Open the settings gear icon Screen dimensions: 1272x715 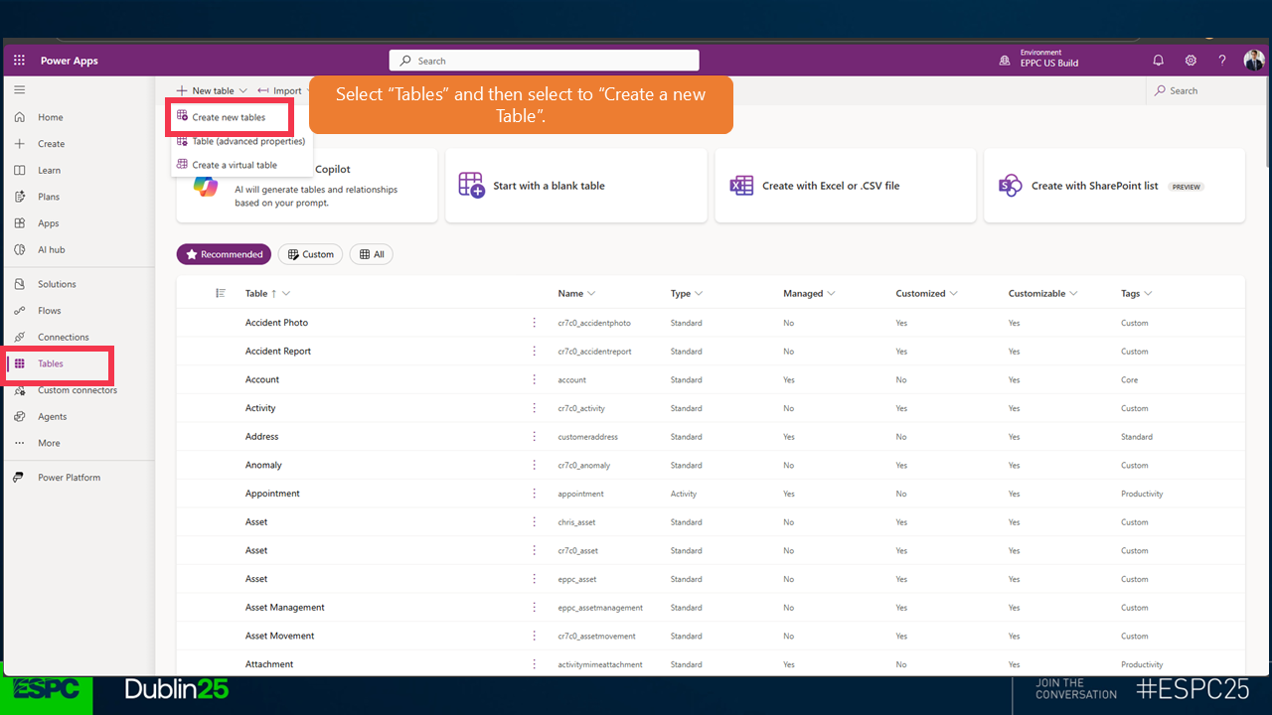coord(1191,61)
